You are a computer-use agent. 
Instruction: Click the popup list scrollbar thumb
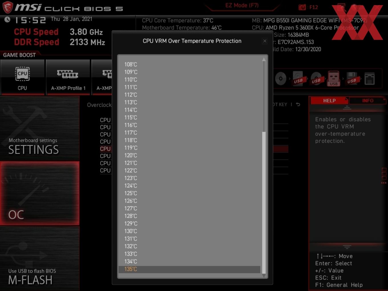pyautogui.click(x=264, y=203)
